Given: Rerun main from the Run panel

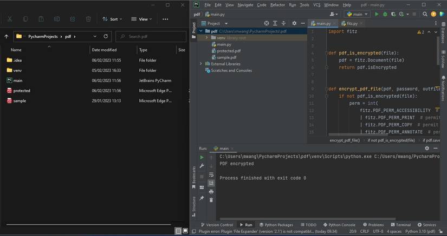Looking at the screenshot, I should click(x=202, y=157).
